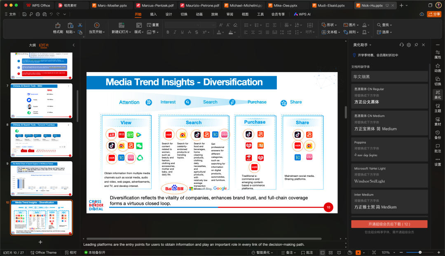Screen dimensions: 445x256
Task: Click the Undo arrow icon
Action: tap(51, 14)
